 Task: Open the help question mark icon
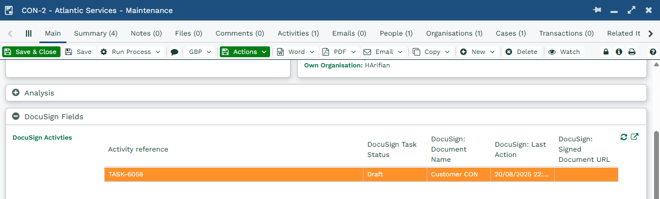653,52
